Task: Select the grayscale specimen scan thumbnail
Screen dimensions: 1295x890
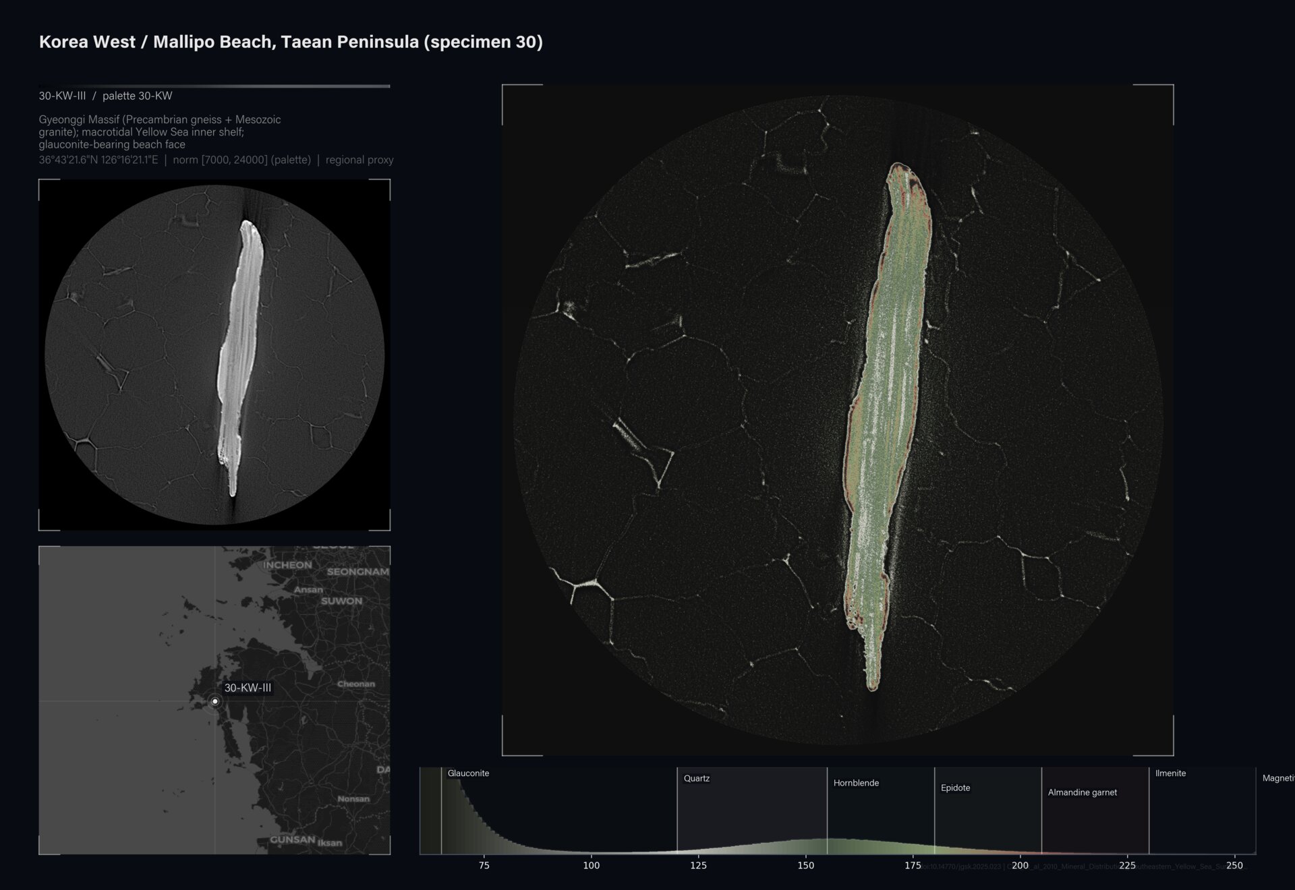Action: pos(214,355)
